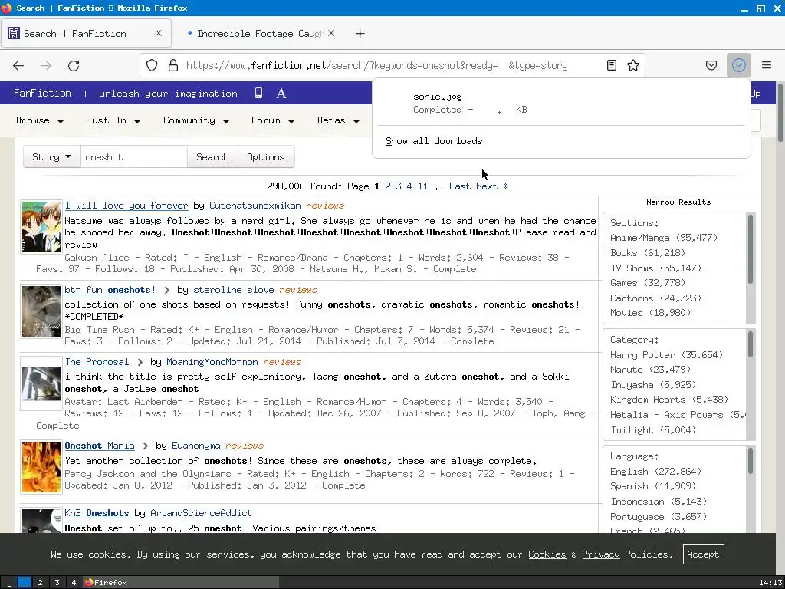Viewport: 785px width, 589px height.
Task: Narrow results to Harry Potter category
Action: tap(666, 354)
